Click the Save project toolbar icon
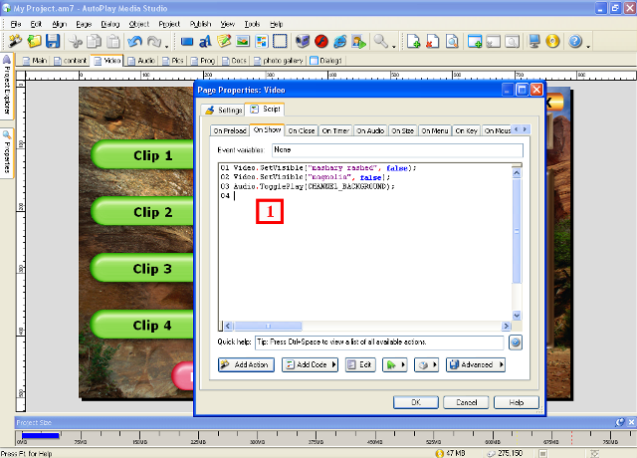 pyautogui.click(x=53, y=42)
